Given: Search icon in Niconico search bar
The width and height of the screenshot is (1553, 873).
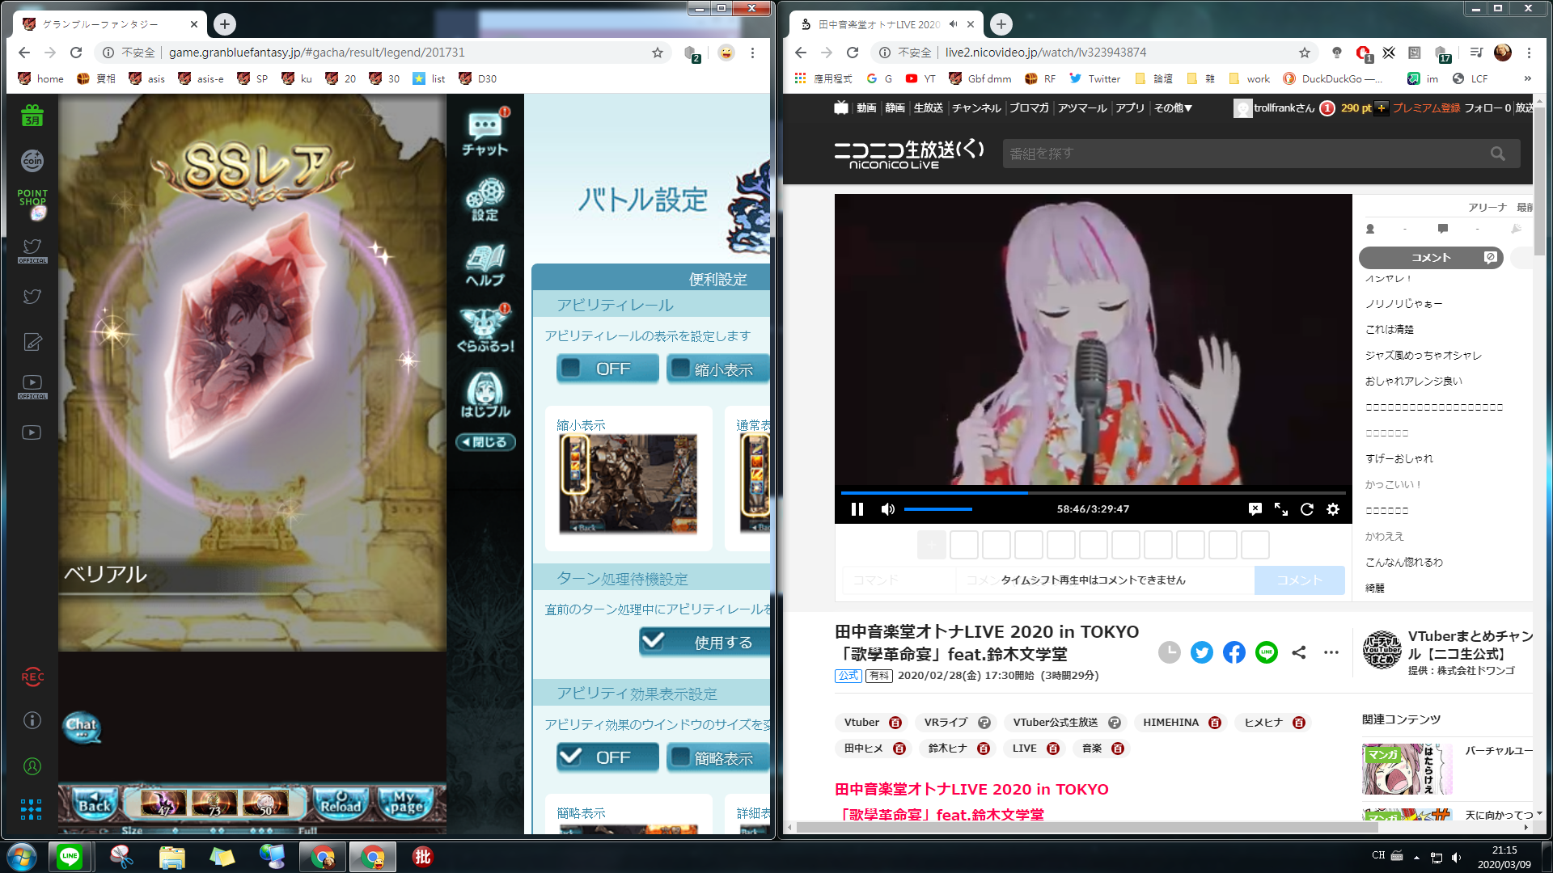Looking at the screenshot, I should point(1498,154).
